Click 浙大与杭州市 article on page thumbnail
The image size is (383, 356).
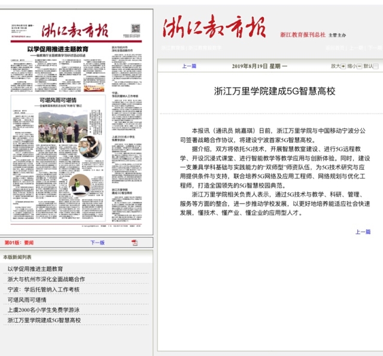(126, 66)
